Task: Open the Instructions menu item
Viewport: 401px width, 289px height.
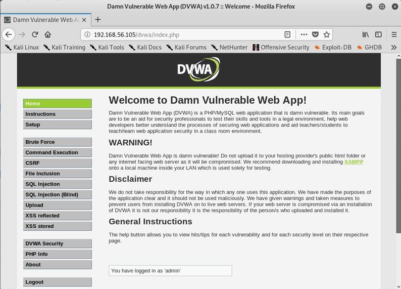Action: (57, 114)
